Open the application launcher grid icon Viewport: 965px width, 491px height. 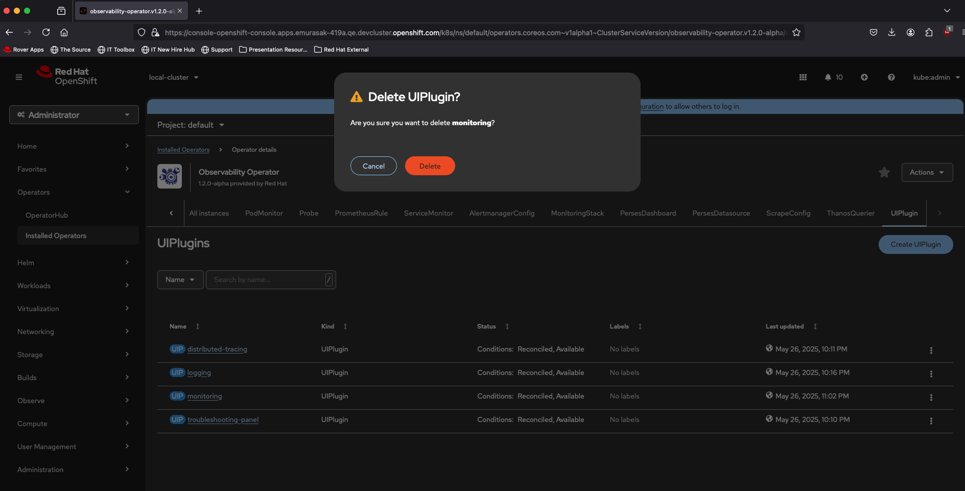[803, 77]
